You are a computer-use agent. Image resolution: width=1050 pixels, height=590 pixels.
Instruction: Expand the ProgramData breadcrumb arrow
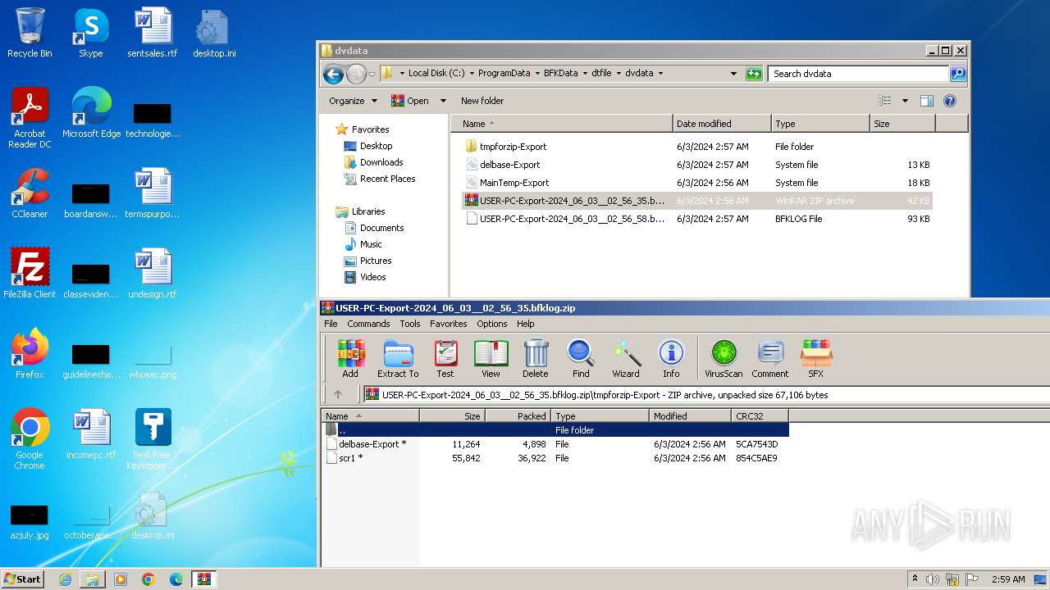click(536, 73)
